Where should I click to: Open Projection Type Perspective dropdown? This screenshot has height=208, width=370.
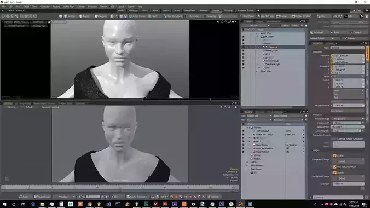[x=348, y=119]
